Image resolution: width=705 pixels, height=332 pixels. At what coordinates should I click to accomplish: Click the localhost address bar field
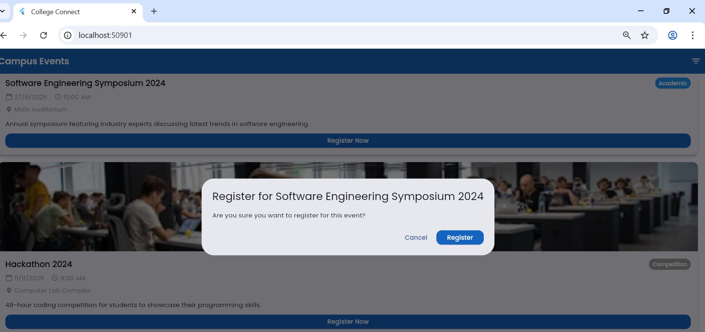pyautogui.click(x=297, y=35)
